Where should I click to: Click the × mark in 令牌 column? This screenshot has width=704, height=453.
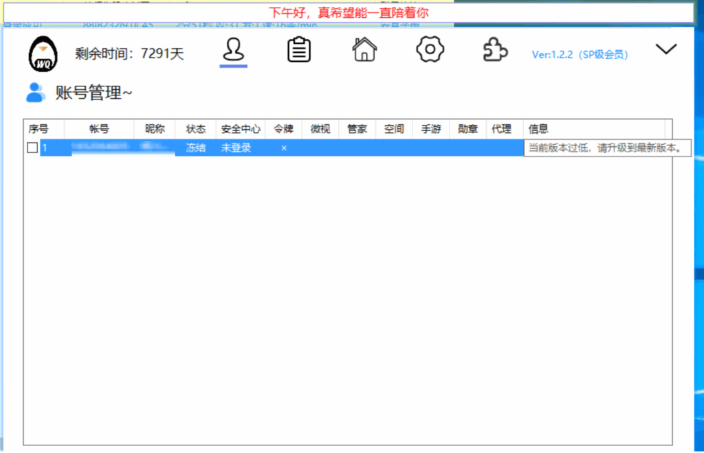pos(283,148)
